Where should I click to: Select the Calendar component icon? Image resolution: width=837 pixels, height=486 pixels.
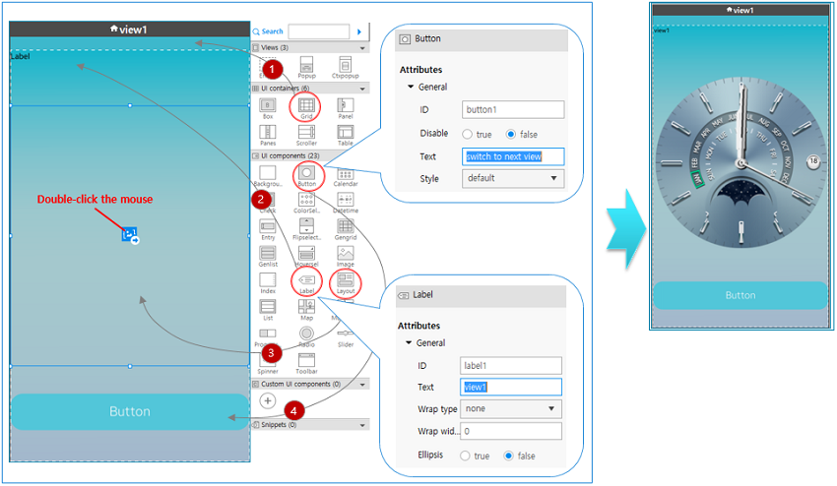tap(346, 174)
